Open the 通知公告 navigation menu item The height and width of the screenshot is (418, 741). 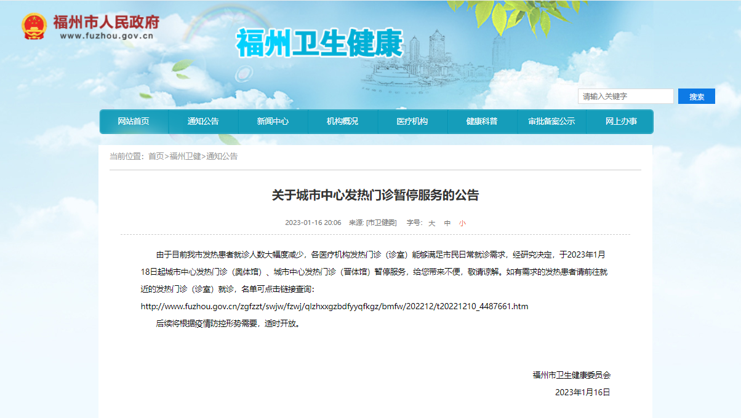coord(203,122)
